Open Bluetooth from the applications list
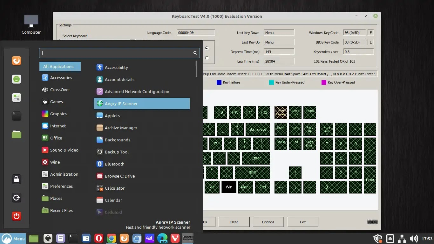This screenshot has height=244, width=434. click(142, 164)
